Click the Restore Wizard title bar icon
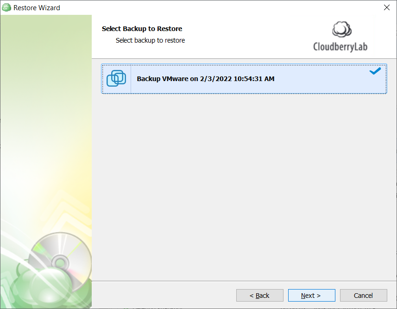 coord(6,7)
